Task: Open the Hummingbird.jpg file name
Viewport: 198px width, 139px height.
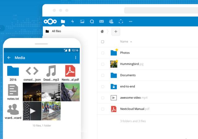Action: (132, 64)
